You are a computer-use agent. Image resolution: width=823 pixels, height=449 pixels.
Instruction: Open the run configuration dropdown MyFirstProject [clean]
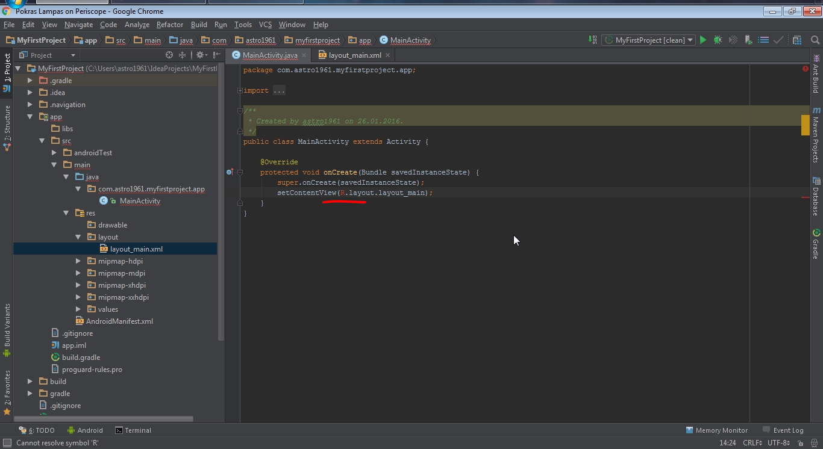648,40
